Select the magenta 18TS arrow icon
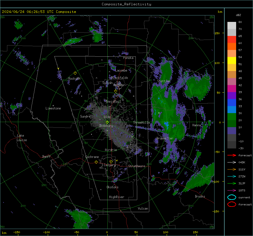253x236 pixels. (x=232, y=191)
